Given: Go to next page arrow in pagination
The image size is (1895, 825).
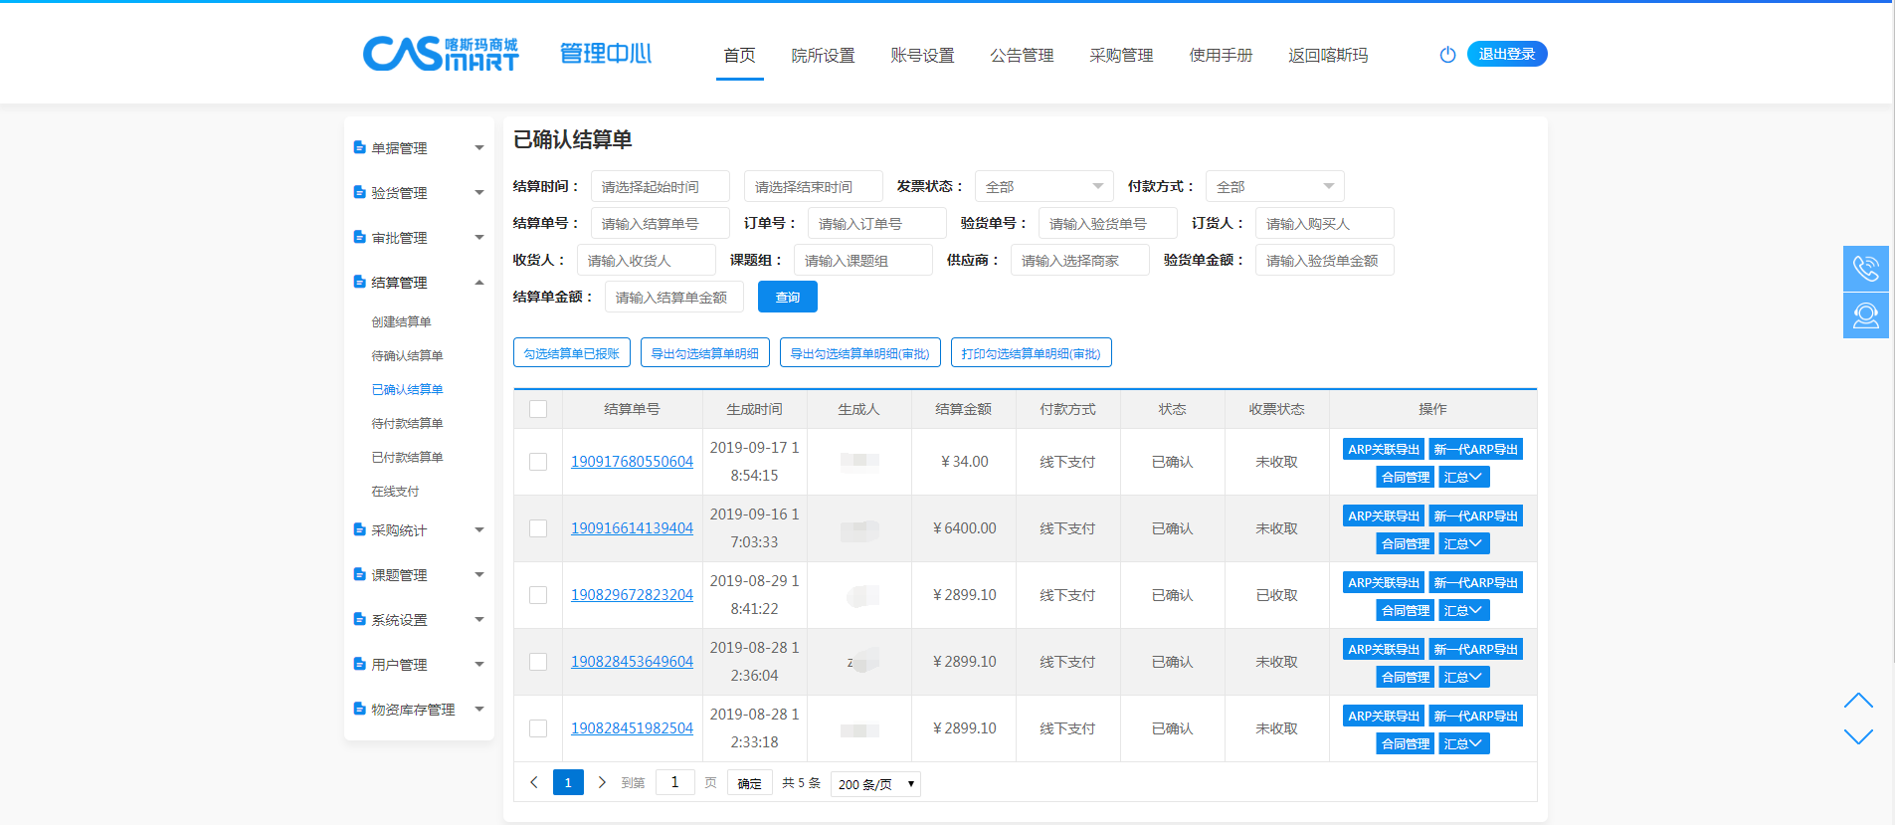Looking at the screenshot, I should 602,782.
